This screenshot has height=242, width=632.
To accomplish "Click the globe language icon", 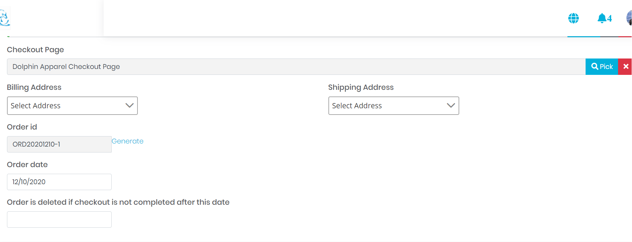I will (573, 18).
